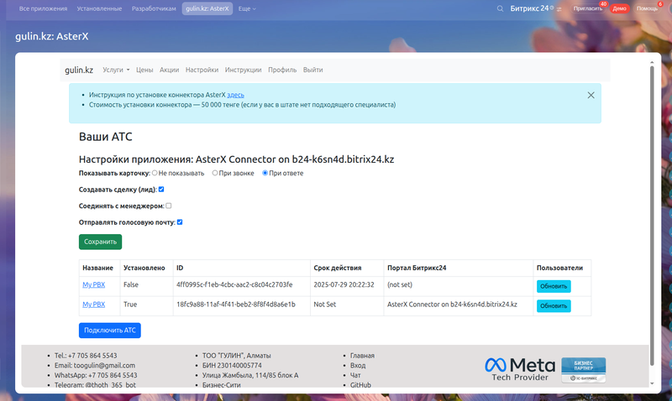
Task: Toggle Создавать сделку (лид) checkbox
Action: 161,189
